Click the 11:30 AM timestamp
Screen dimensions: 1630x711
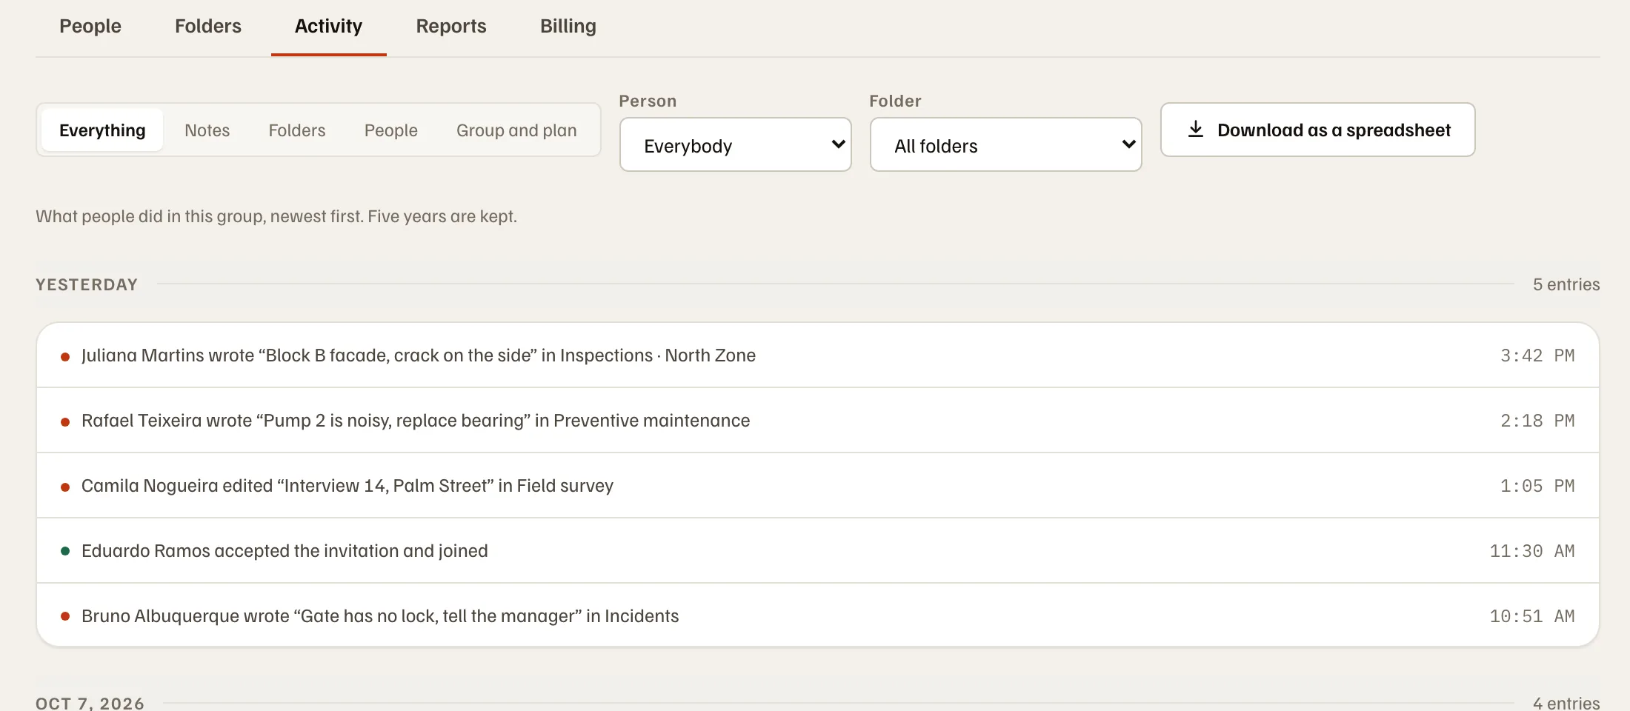pos(1532,551)
